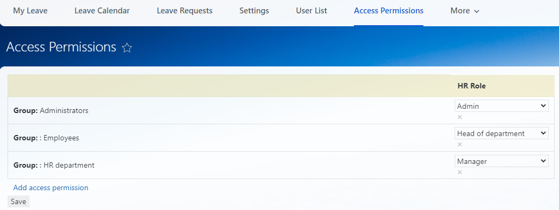Open the Manager HR Role dropdown
The image size is (559, 210).
(501, 161)
